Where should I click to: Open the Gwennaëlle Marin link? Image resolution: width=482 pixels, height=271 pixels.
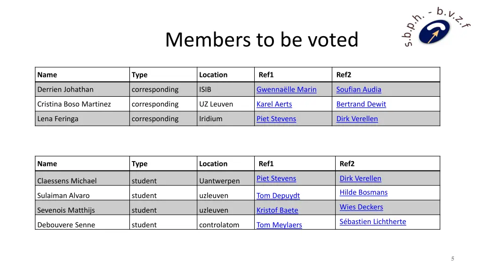coord(286,89)
